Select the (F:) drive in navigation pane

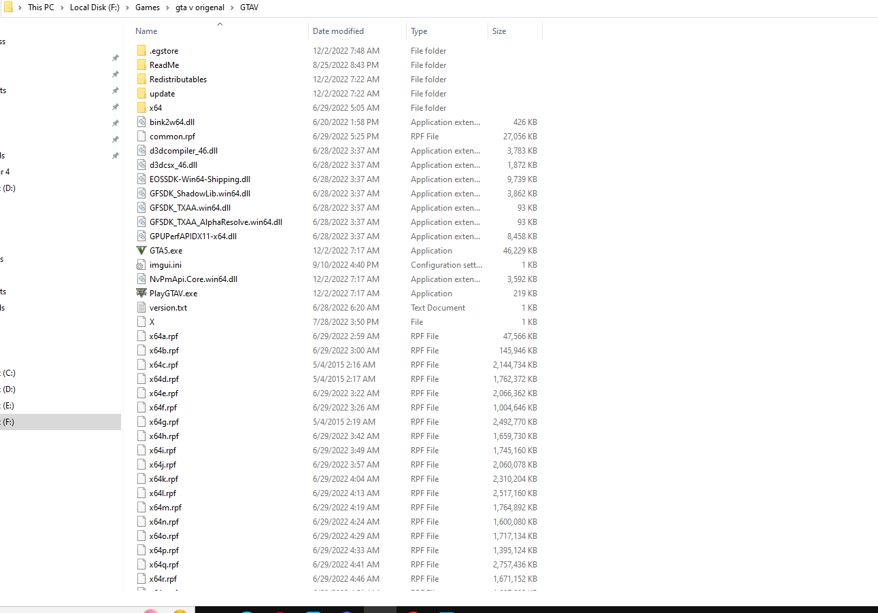(61, 422)
